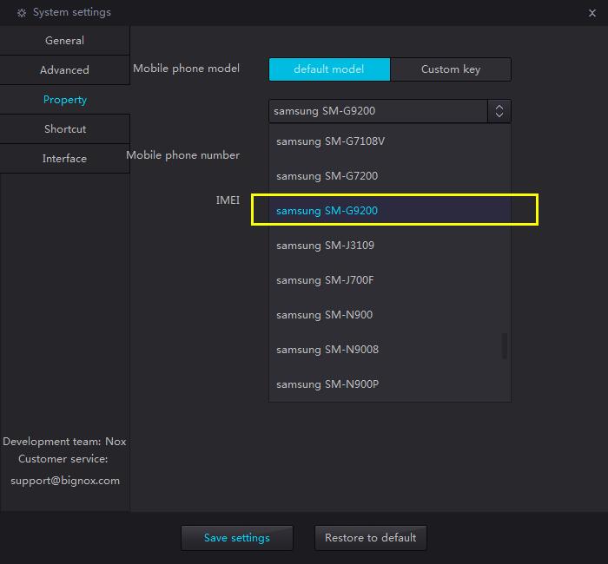Select samsung SM-G7200 in the dropdown

point(390,176)
